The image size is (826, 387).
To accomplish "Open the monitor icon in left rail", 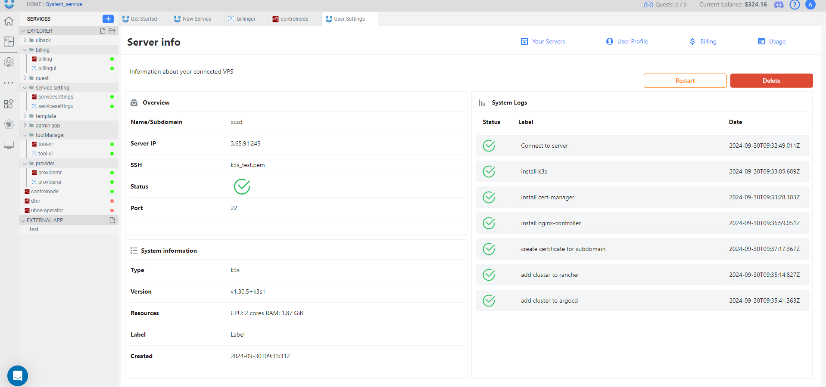I will pos(9,145).
